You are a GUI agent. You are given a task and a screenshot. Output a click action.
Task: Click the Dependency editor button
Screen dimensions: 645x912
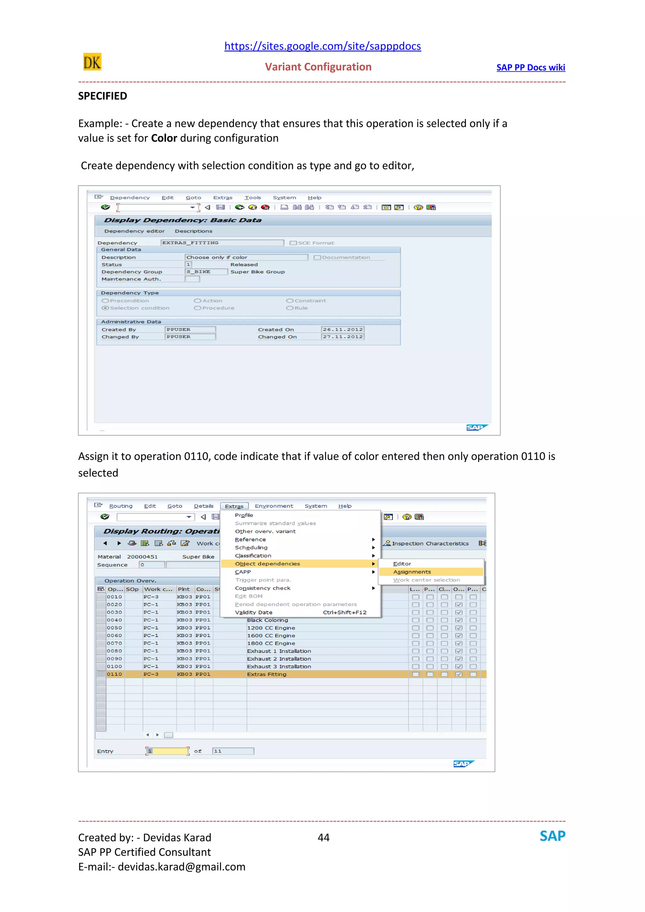pyautogui.click(x=134, y=231)
